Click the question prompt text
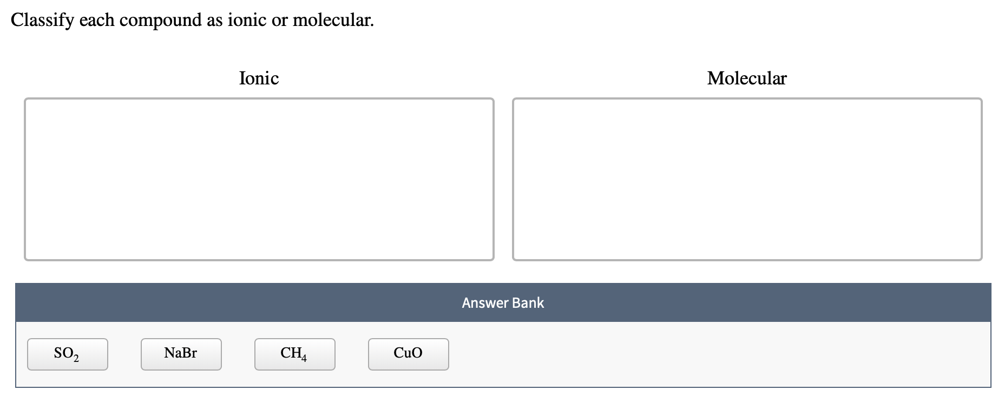998x396 pixels. coord(192,19)
